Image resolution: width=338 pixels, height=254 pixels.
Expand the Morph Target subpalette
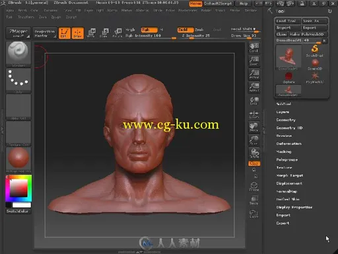[x=290, y=175]
